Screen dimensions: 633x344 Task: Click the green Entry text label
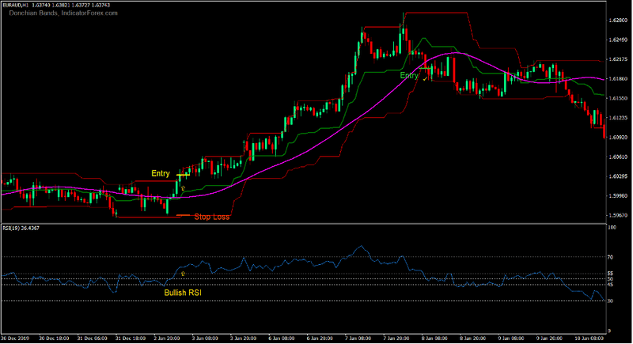pyautogui.click(x=408, y=76)
